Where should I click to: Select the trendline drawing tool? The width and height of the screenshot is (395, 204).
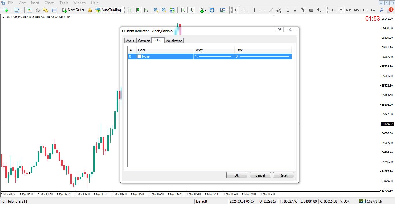271,10
